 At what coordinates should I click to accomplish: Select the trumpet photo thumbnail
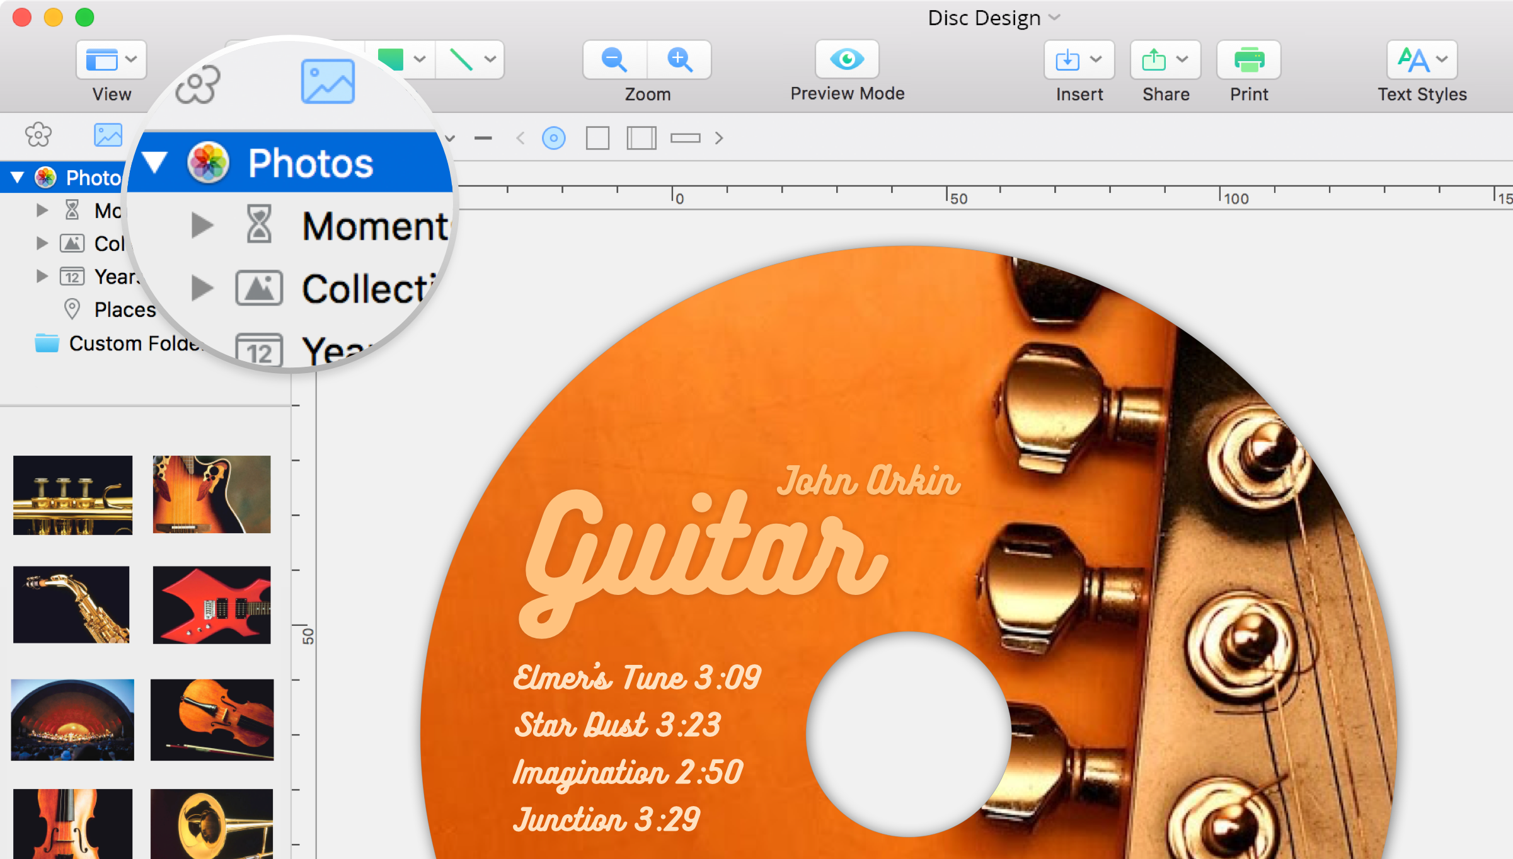pos(73,495)
